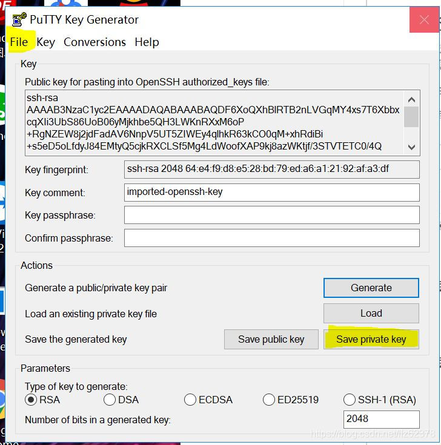
Task: Select the DSA key type
Action: (x=121, y=400)
